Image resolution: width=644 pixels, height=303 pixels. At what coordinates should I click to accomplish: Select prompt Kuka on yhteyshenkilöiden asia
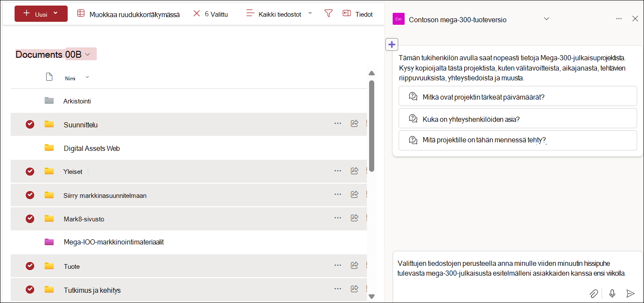[518, 119]
